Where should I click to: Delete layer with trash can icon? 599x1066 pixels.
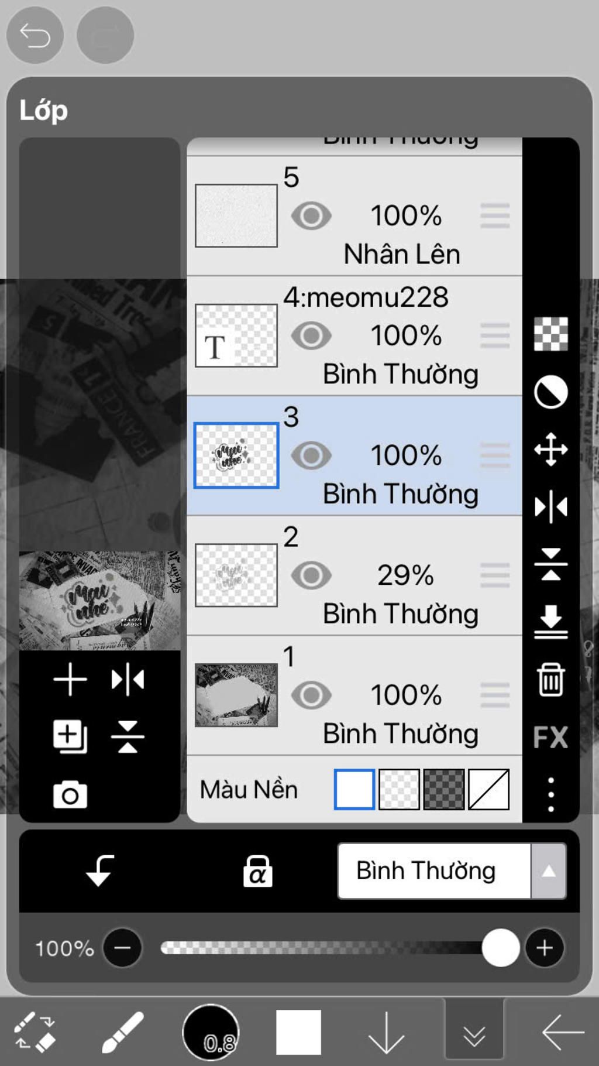[x=550, y=679]
